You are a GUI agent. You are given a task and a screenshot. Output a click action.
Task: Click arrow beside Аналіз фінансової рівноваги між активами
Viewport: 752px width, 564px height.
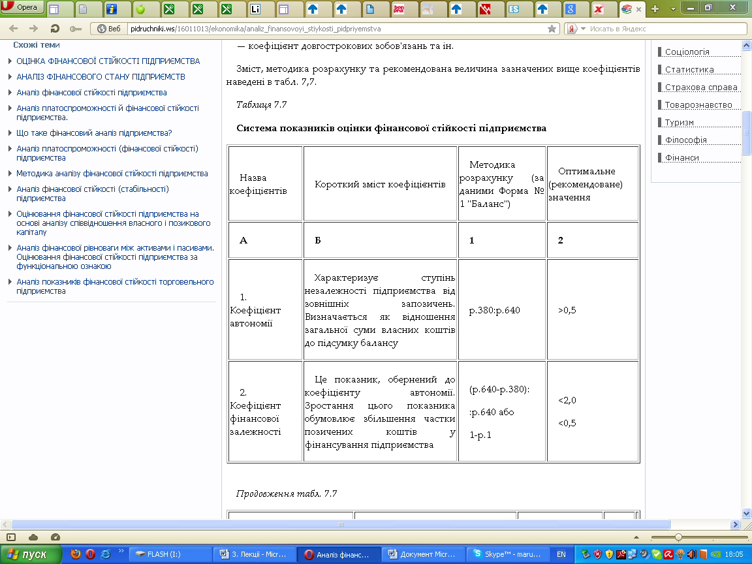click(x=10, y=248)
